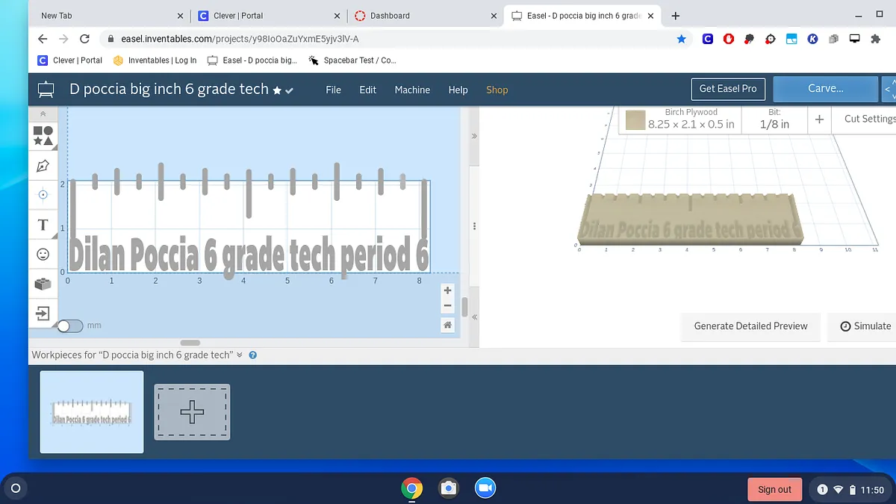Open the Bit 1/8 in selector

click(774, 119)
